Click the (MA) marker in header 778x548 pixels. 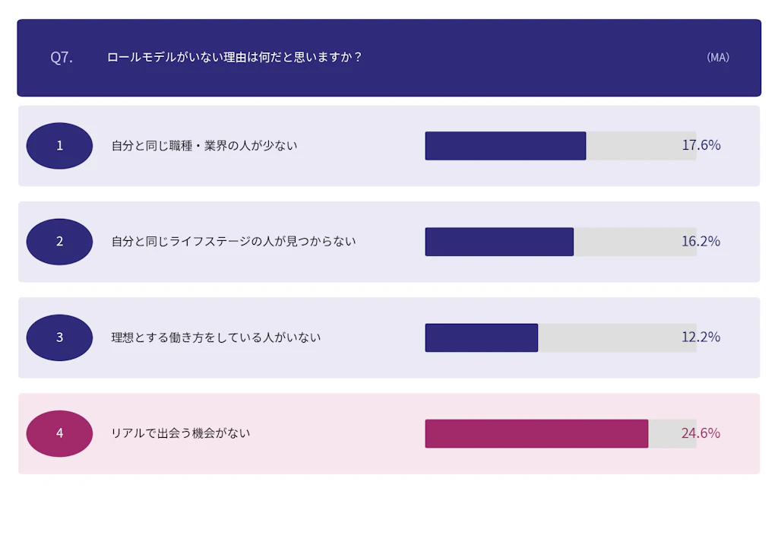pos(717,58)
